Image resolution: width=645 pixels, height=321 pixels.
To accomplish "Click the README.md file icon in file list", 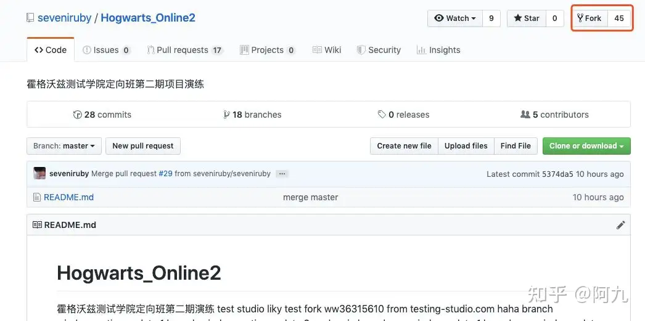I will [37, 197].
